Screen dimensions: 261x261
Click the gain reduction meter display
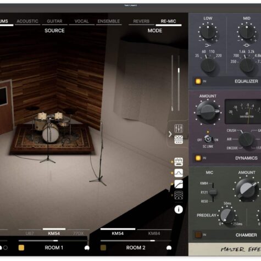coord(243,112)
